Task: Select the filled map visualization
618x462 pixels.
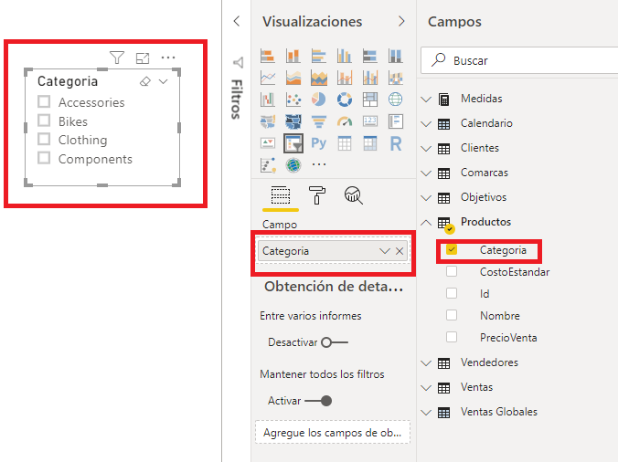Action: [268, 121]
